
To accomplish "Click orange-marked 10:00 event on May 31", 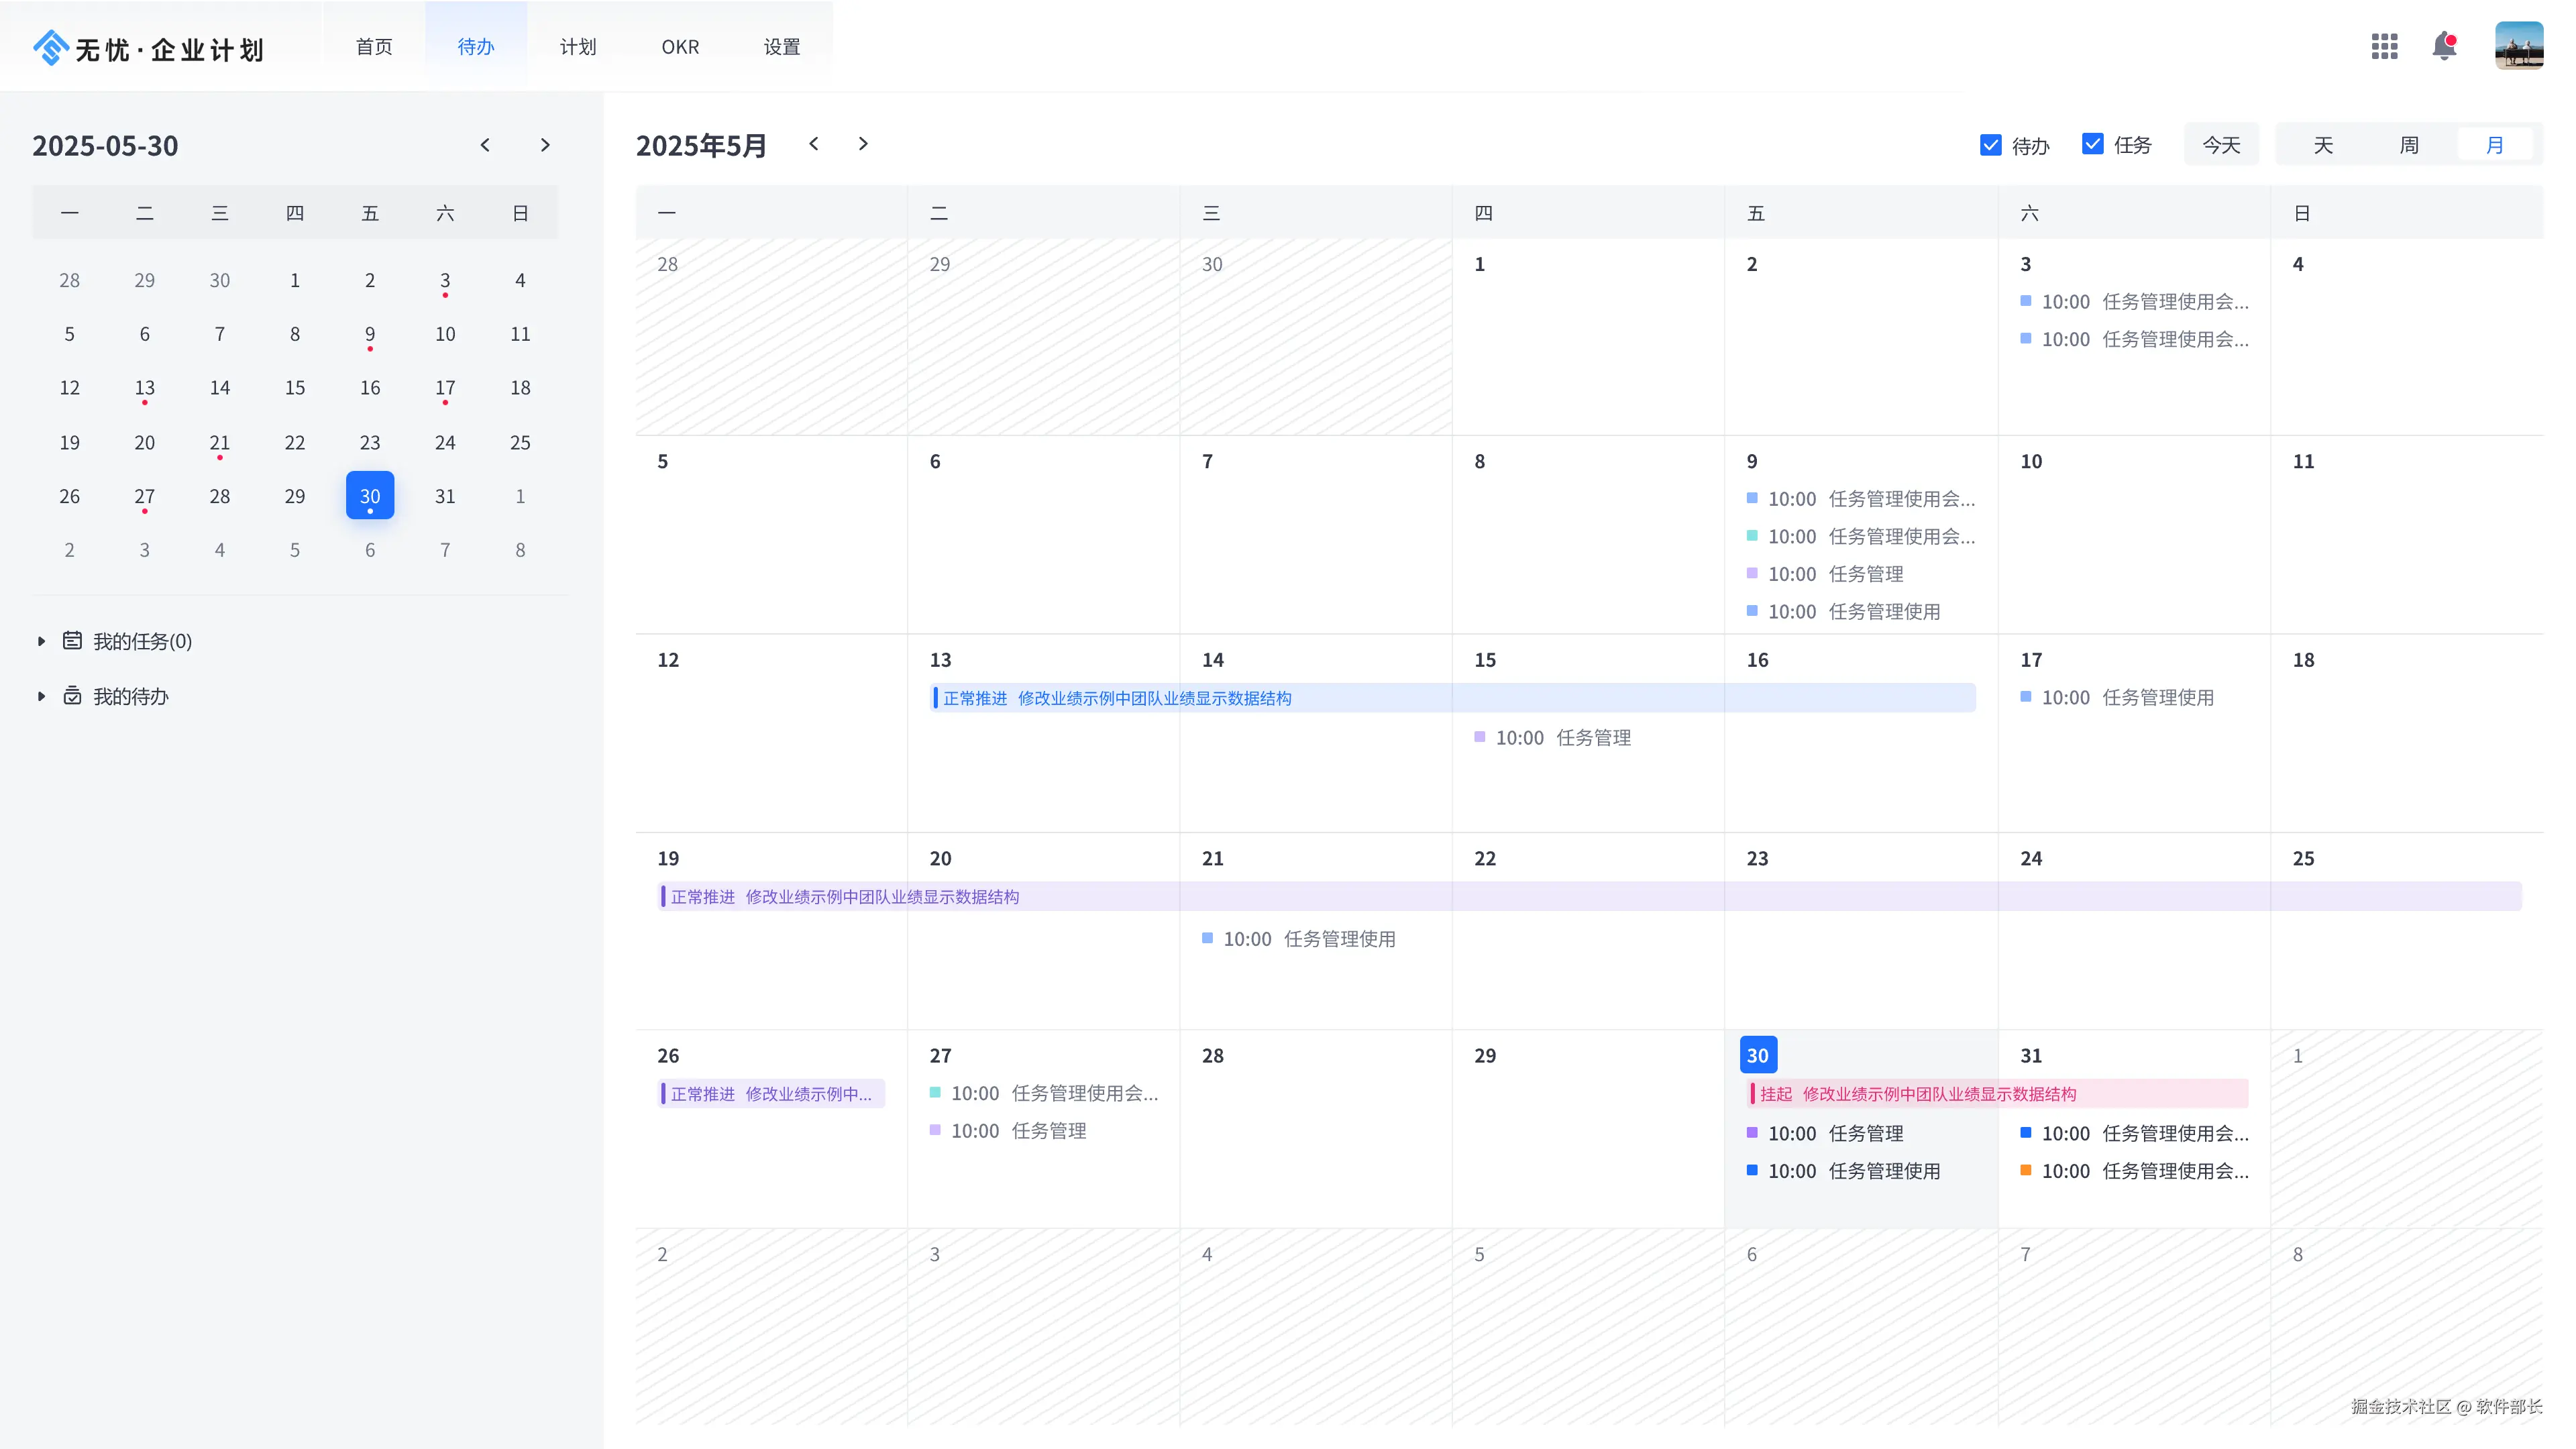I will 2144,1171.
